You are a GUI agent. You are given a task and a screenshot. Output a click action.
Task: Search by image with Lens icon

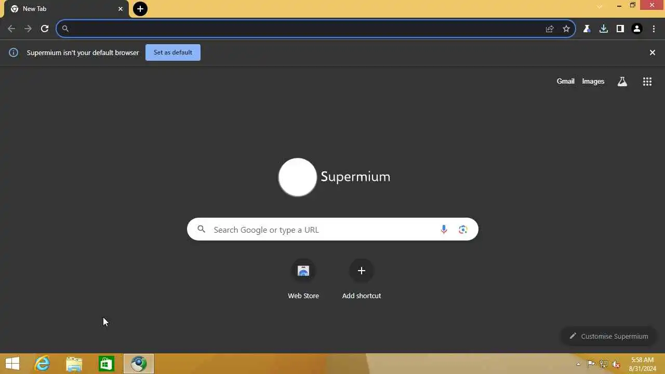[463, 230]
